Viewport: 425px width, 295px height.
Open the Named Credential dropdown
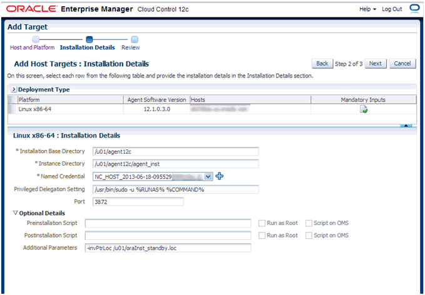coord(208,177)
